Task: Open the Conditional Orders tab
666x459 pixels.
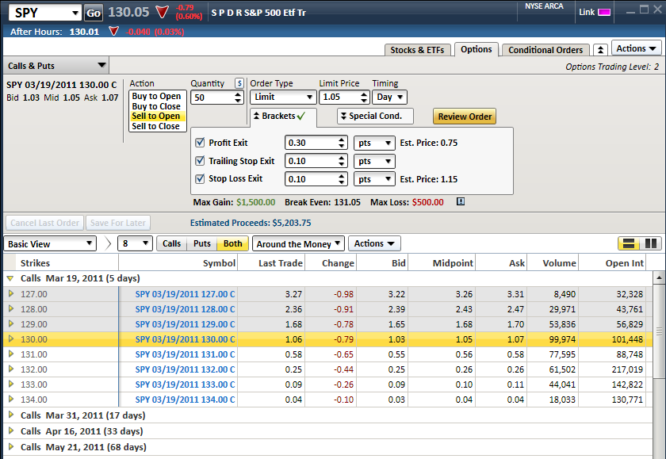Action: click(545, 50)
